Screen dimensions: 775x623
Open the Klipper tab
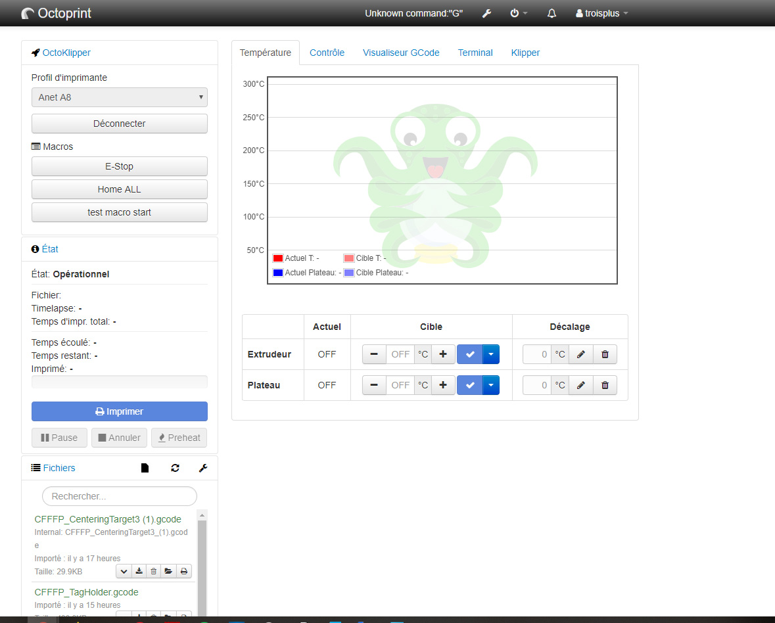click(x=525, y=53)
